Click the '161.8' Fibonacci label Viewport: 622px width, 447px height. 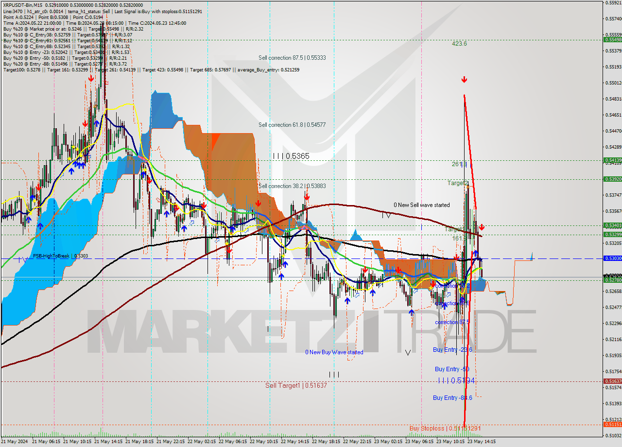(459, 239)
